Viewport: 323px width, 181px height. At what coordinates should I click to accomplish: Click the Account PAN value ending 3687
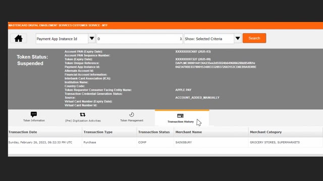pyautogui.click(x=193, y=51)
